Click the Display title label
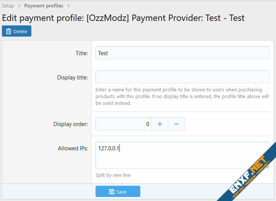The height and width of the screenshot is (201, 276). [x=72, y=78]
